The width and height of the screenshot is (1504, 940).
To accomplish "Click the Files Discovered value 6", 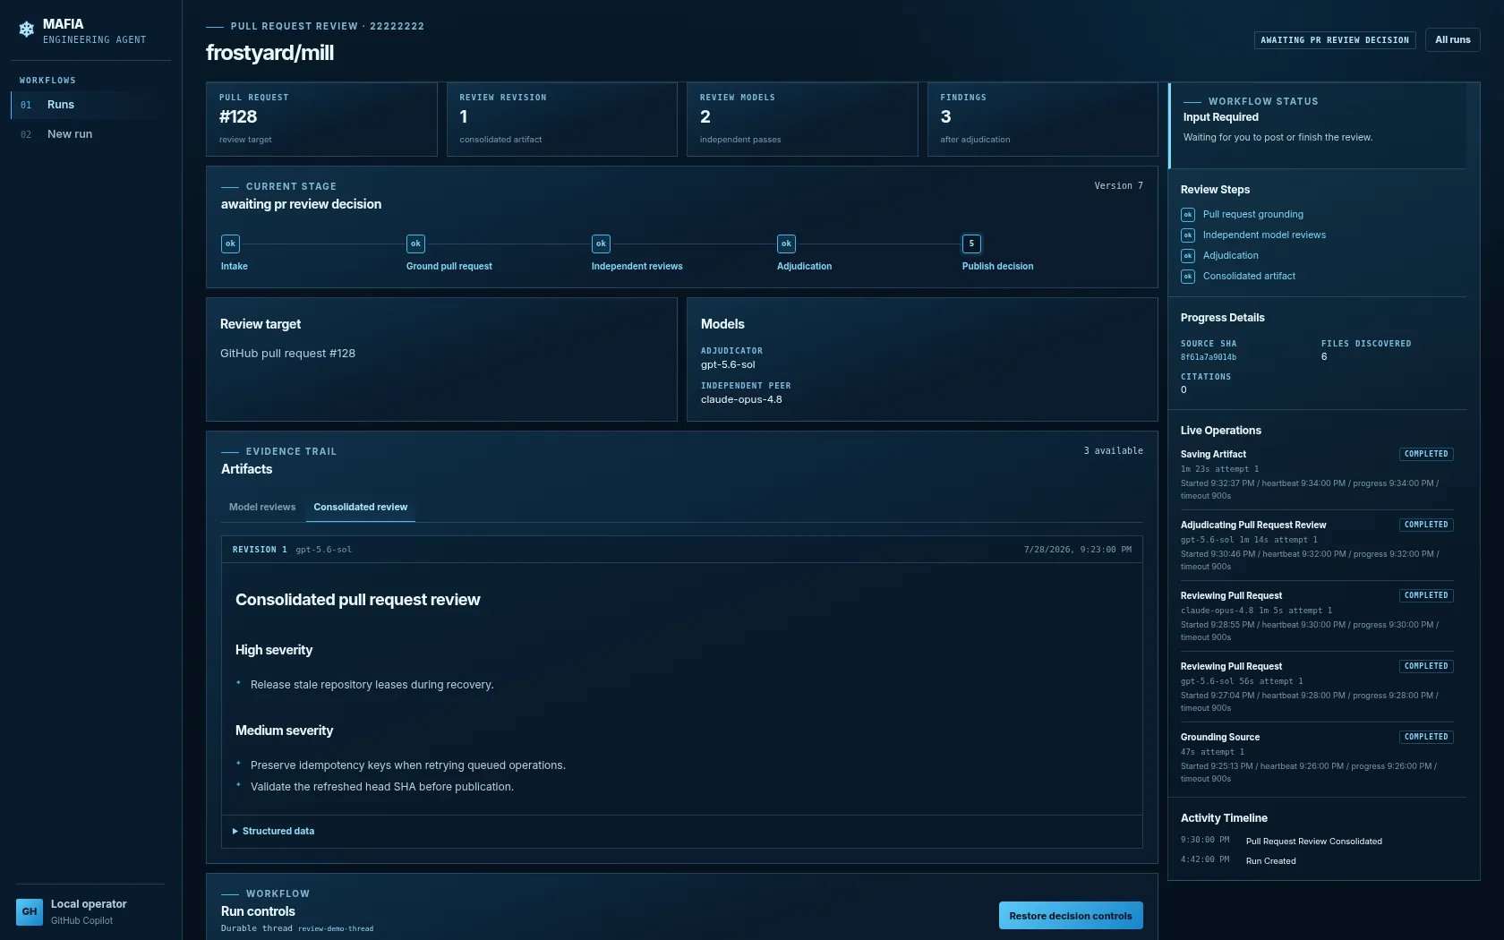I will [1324, 357].
